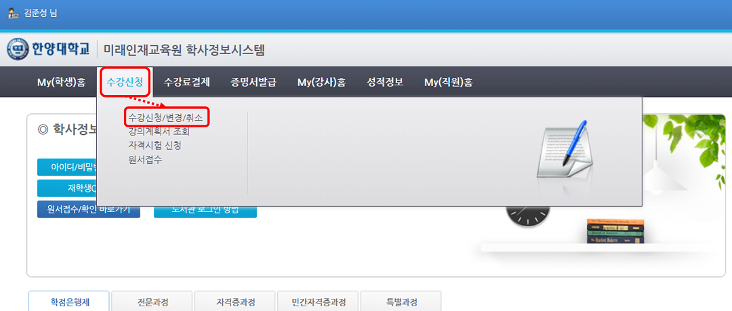
Task: Choose the 원서접수 submenu item
Action: (145, 160)
